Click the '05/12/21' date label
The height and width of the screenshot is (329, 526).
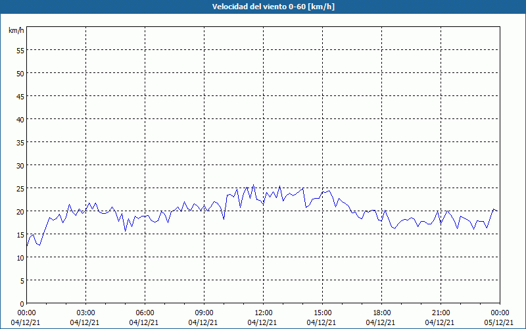[499, 322]
